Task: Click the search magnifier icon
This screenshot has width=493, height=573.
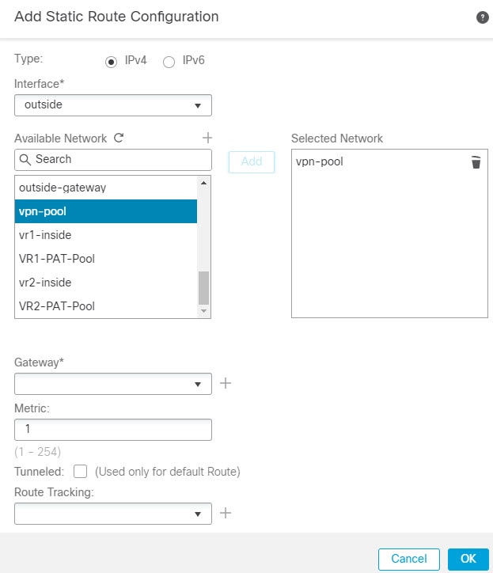Action: pos(25,159)
